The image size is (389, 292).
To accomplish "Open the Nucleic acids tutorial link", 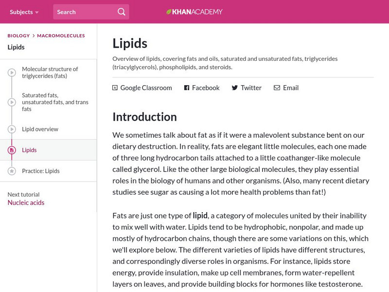I will (x=25, y=203).
